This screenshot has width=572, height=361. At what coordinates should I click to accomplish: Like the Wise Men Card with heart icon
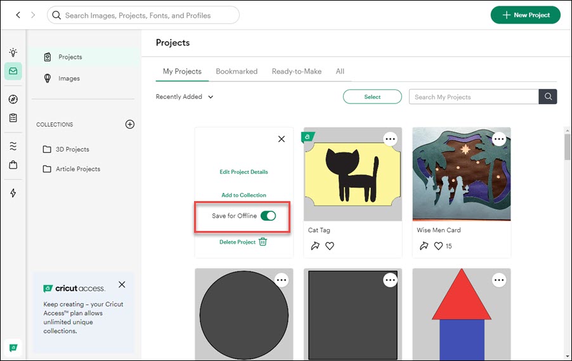pyautogui.click(x=438, y=246)
